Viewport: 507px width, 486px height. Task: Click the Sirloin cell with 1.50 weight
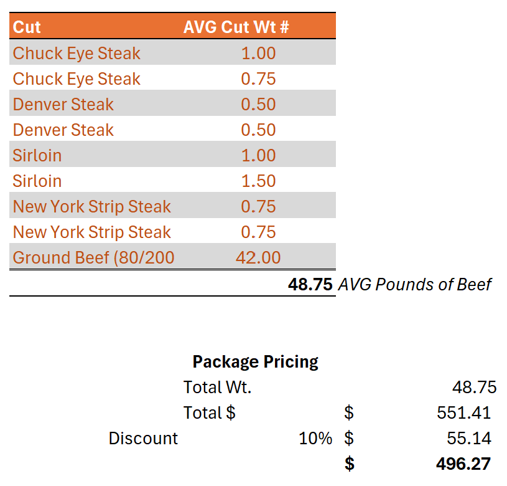click(37, 181)
